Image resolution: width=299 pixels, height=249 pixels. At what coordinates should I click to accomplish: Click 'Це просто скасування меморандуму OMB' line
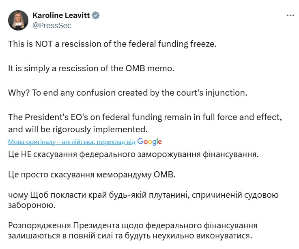point(92,175)
